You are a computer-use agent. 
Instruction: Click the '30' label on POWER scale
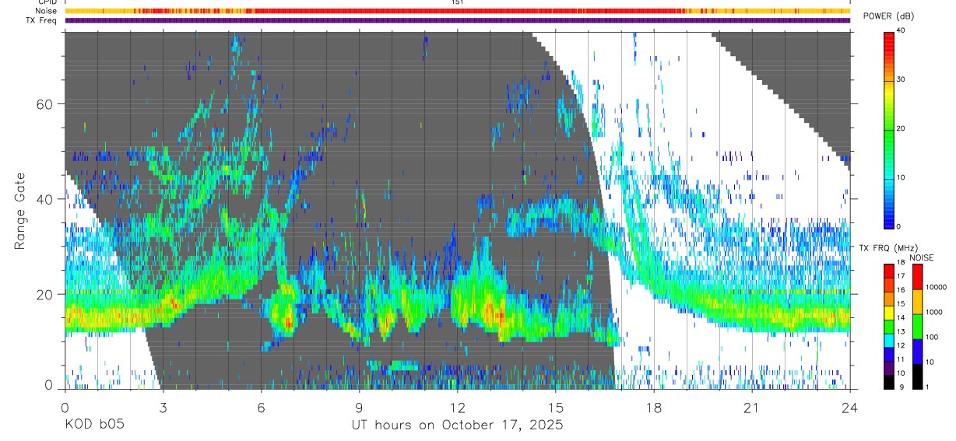tap(902, 80)
